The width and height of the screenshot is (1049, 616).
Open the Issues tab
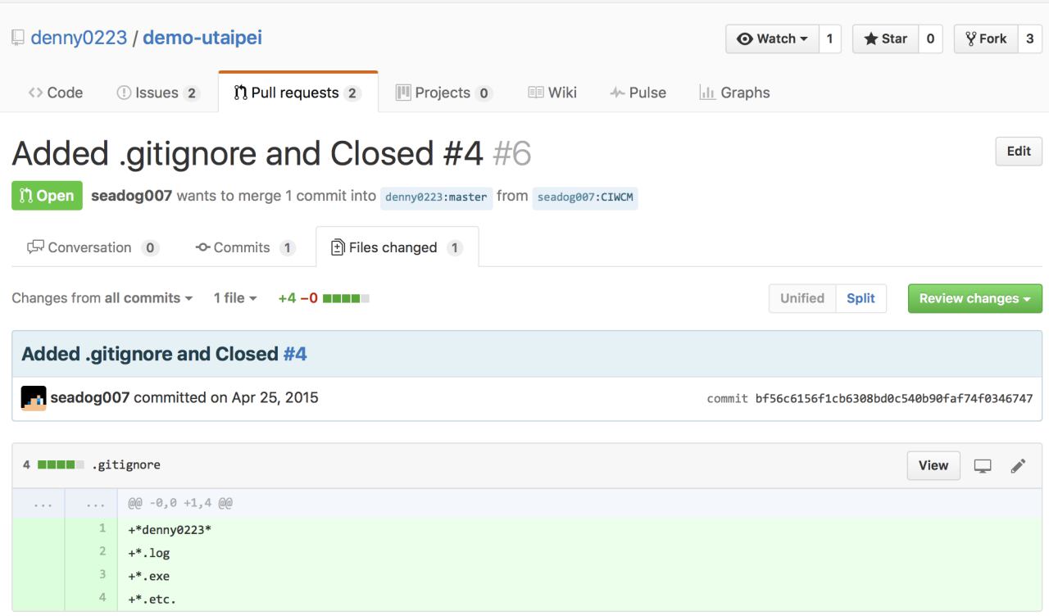click(158, 93)
